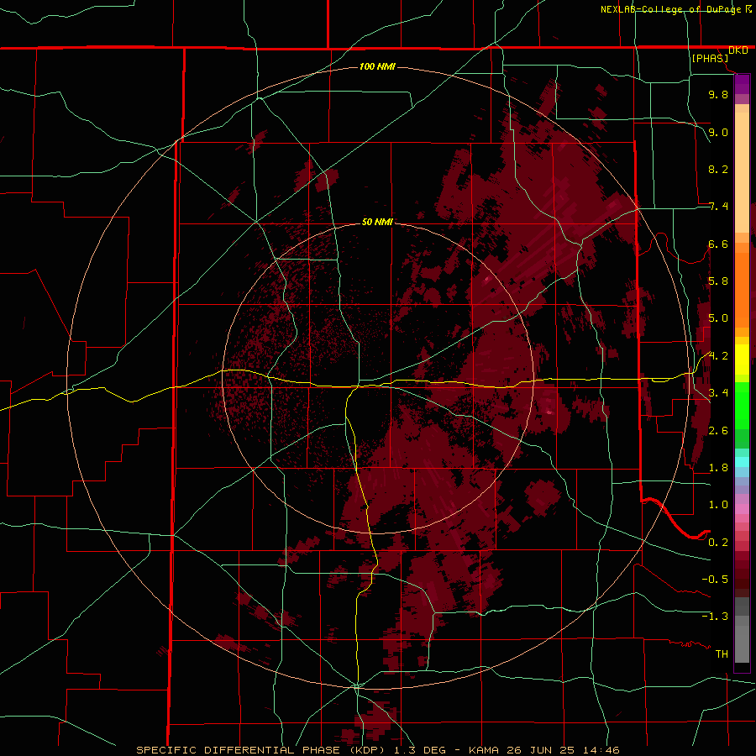Click the purple swatch atop the color bar
756x756 pixels.
click(x=742, y=84)
